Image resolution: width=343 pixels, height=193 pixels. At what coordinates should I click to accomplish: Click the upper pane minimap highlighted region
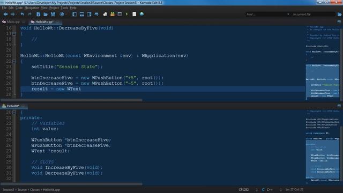[323, 81]
